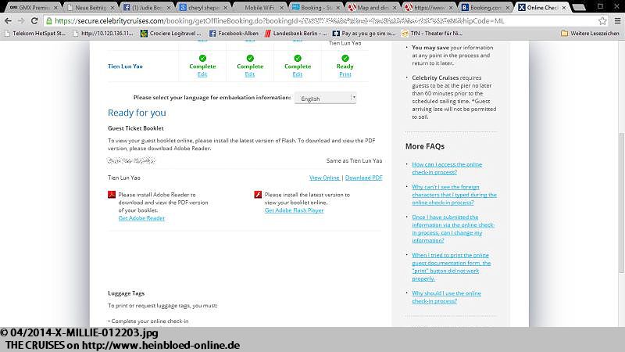Click the red Adobe Reader PDF icon
The image size is (625, 352).
pos(112,195)
